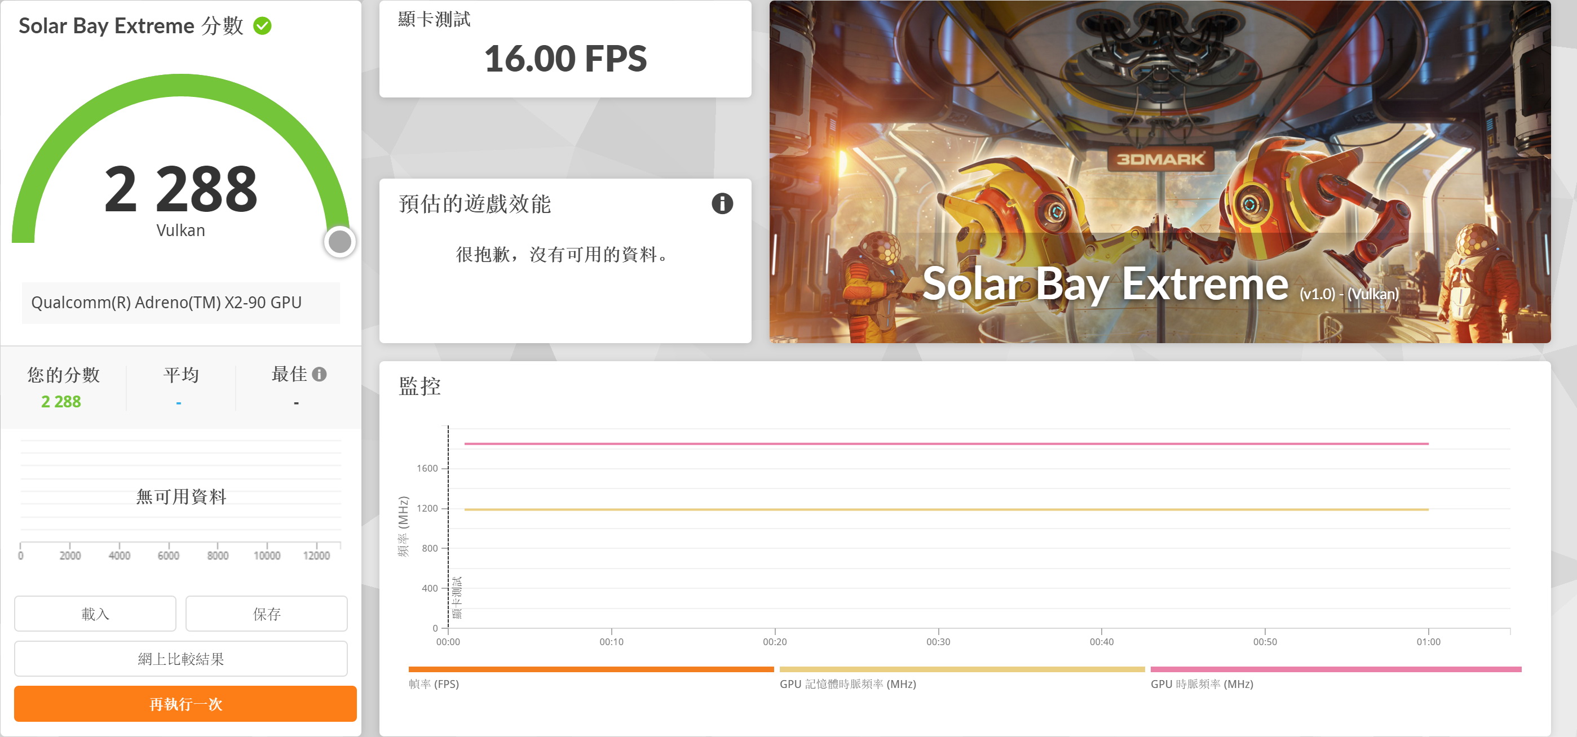Click the yellow GPU memory clock line
This screenshot has width=1577, height=737.
[x=918, y=509]
